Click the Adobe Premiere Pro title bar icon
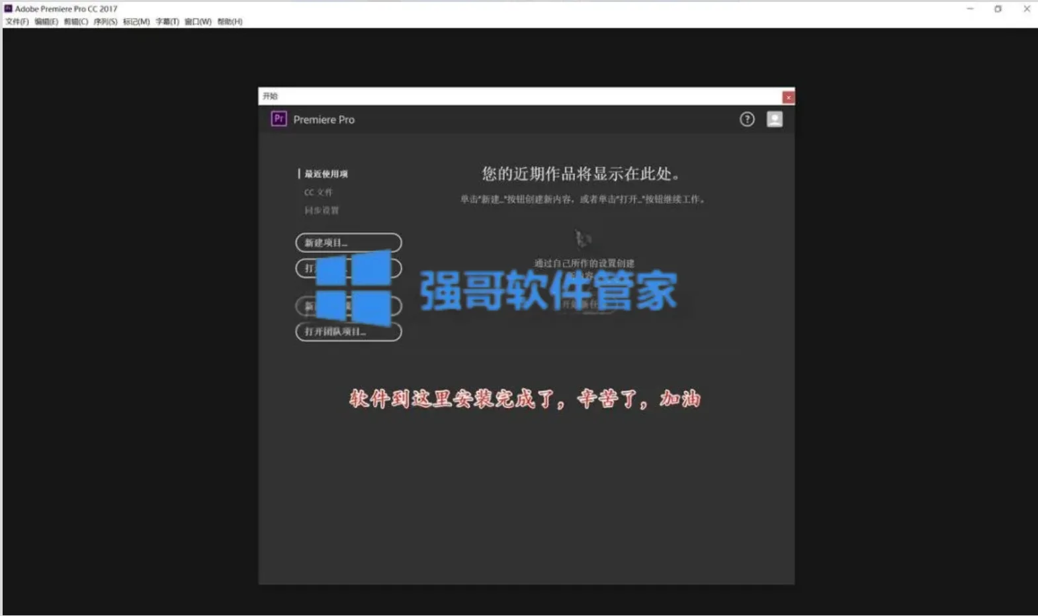1038x616 pixels. [x=8, y=9]
